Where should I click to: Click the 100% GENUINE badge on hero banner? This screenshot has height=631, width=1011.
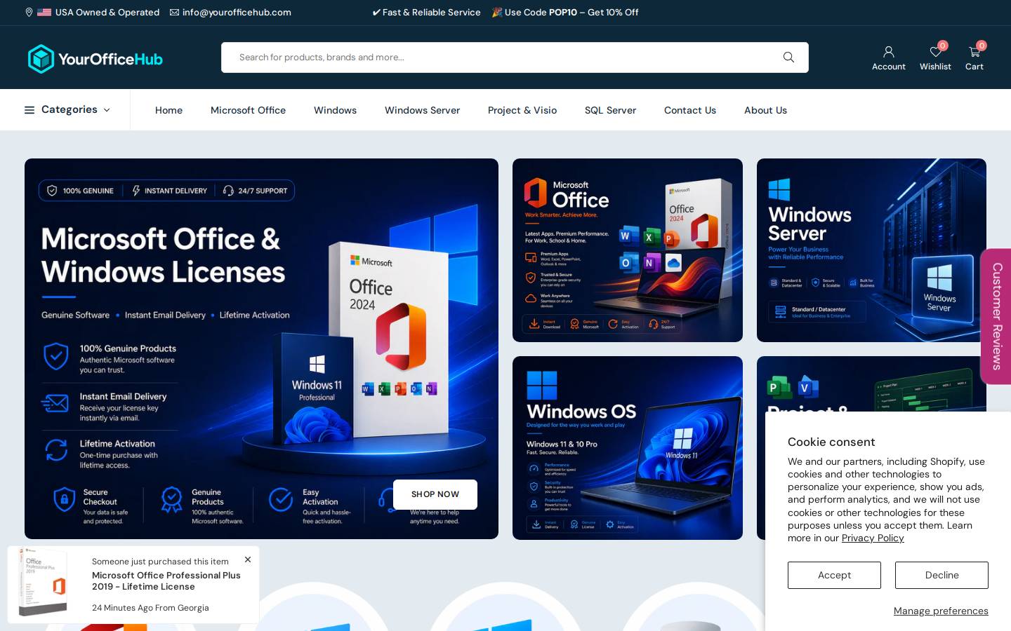pos(80,191)
